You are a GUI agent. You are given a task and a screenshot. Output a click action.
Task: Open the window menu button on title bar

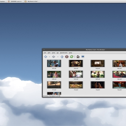[x=44, y=50]
